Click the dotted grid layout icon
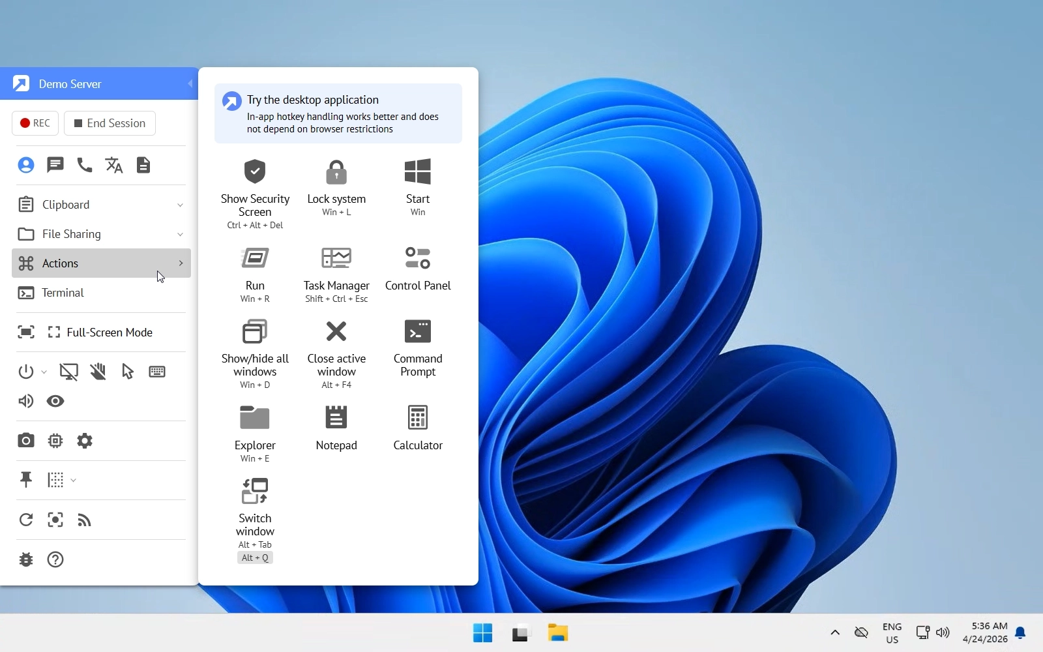1043x652 pixels. click(x=55, y=481)
